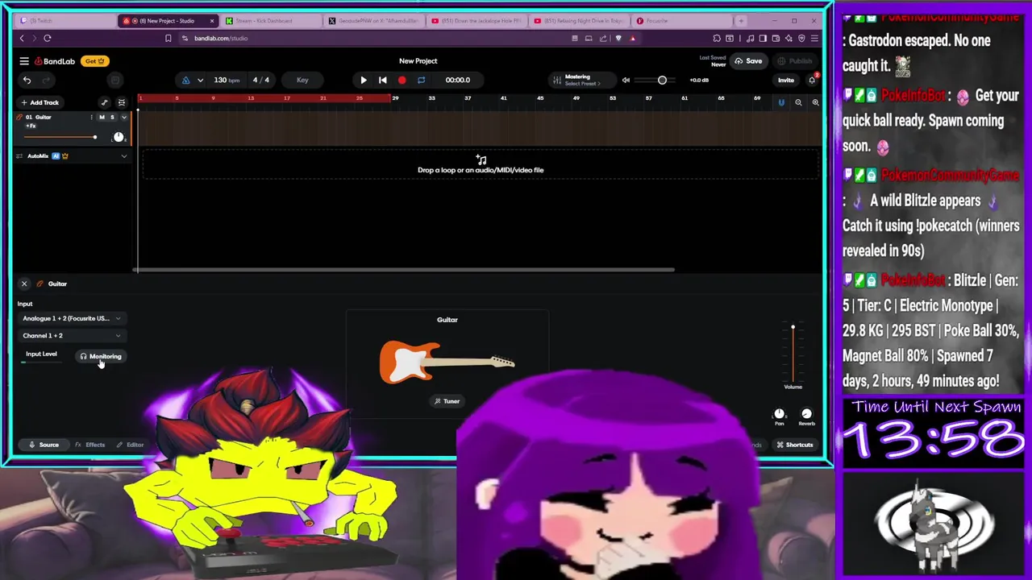Switch to the Source tab
This screenshot has height=580, width=1032.
pyautogui.click(x=44, y=445)
